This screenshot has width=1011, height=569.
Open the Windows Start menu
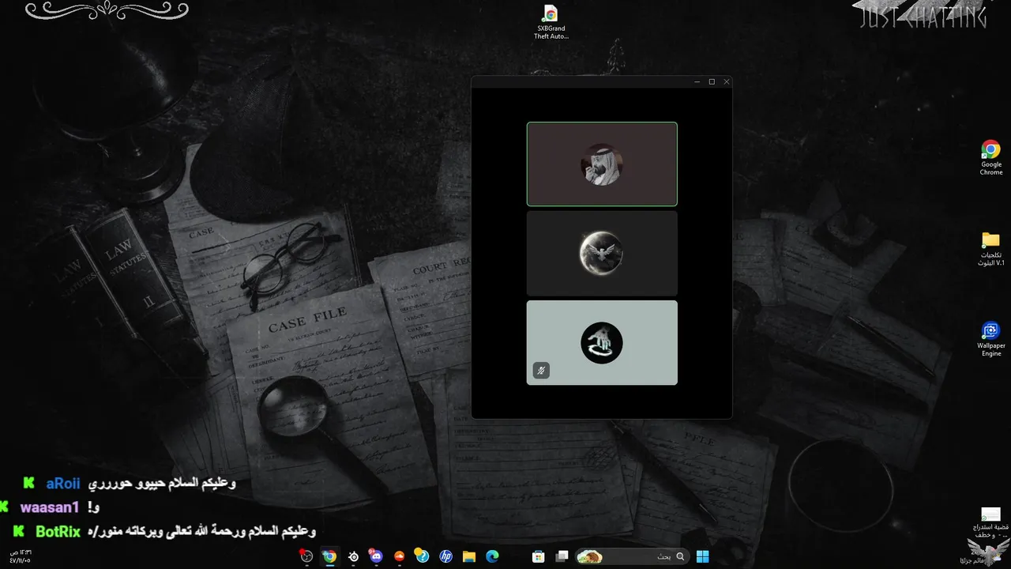click(702, 556)
